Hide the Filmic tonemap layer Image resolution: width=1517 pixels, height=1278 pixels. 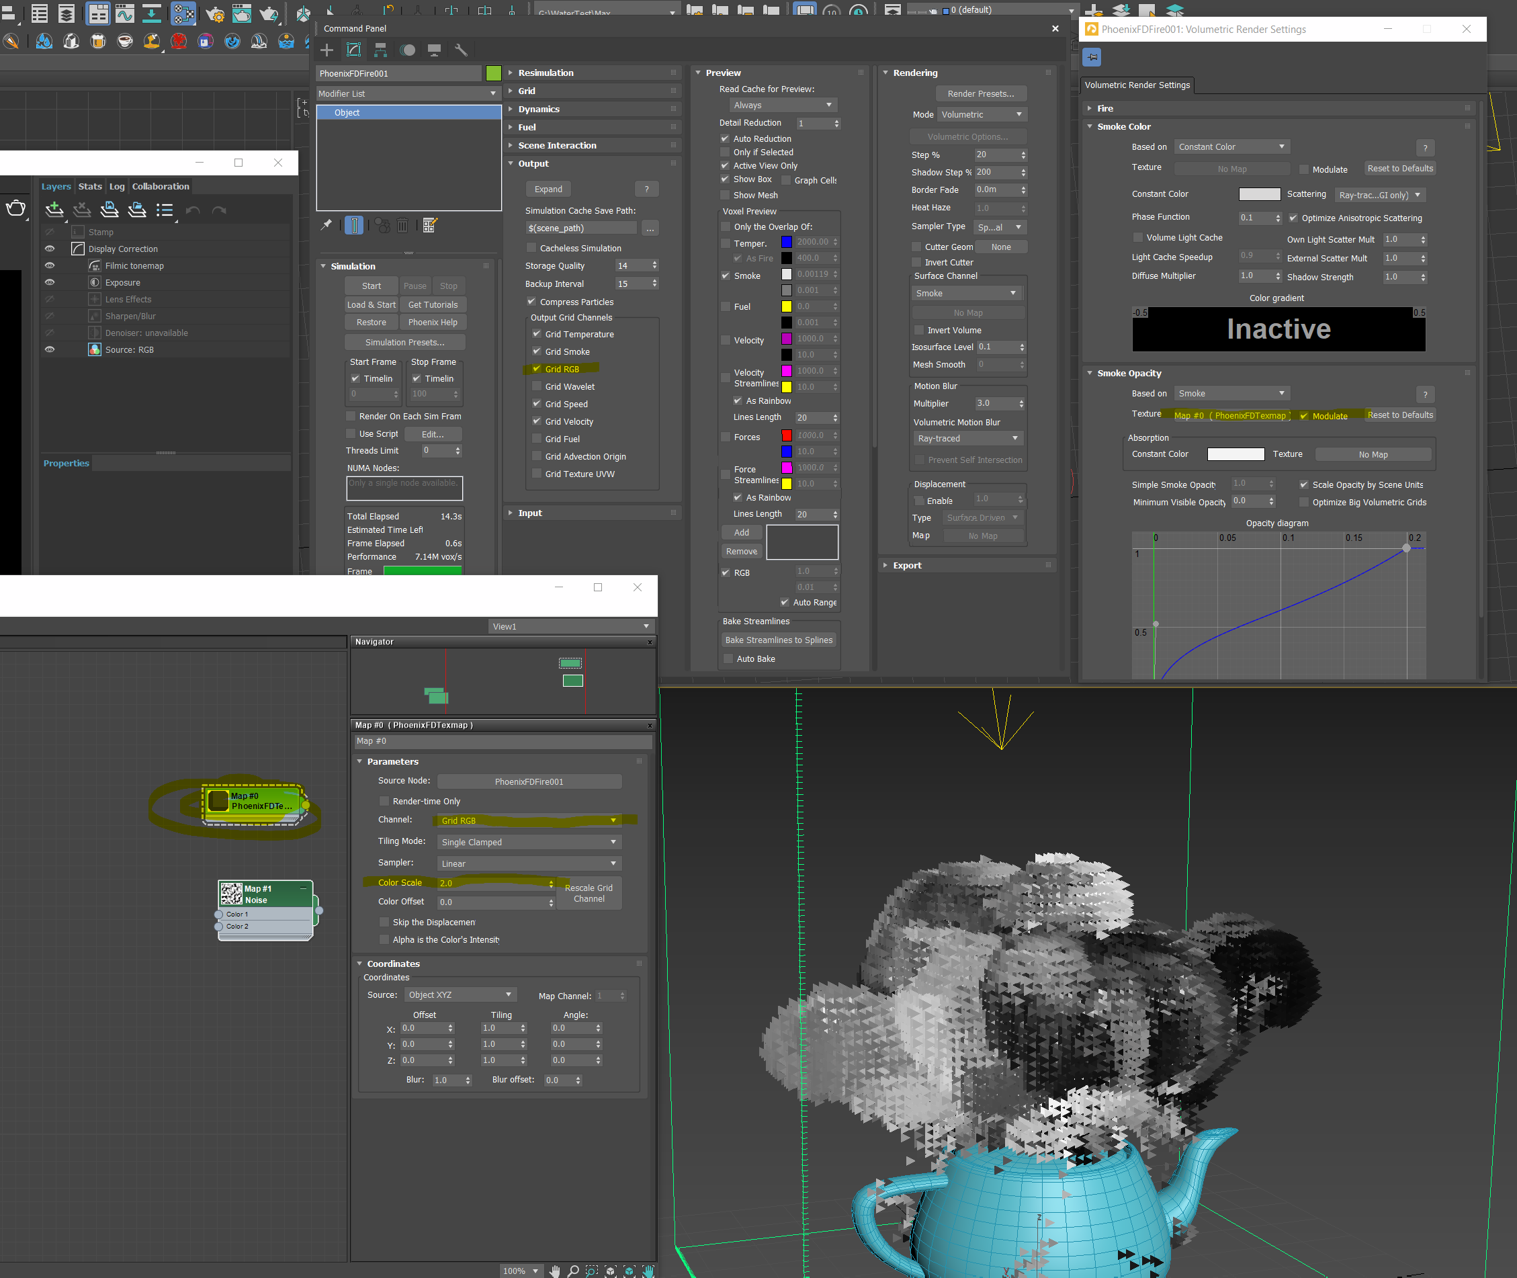49,265
